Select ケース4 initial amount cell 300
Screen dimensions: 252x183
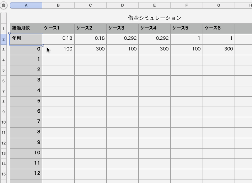click(x=154, y=50)
